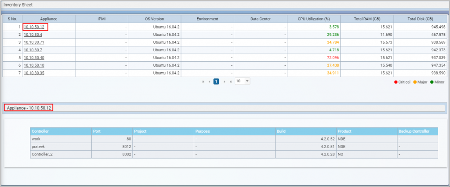Click build value 4.2.0.28

(x=328, y=155)
